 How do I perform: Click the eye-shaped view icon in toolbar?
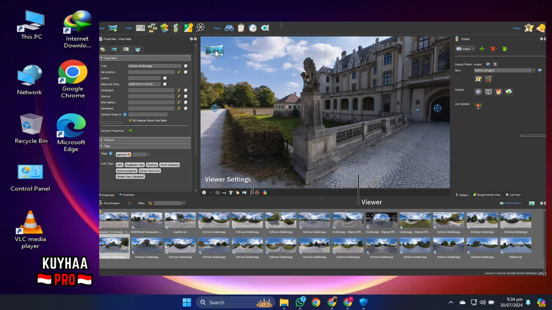pos(265,28)
